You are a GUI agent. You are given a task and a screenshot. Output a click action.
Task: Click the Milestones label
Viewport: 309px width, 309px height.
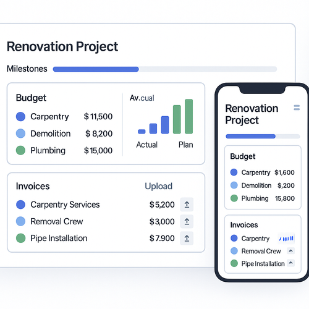[x=27, y=69]
